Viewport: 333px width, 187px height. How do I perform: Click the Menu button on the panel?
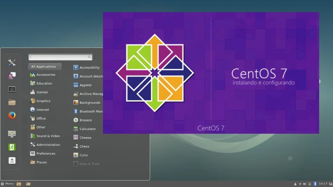click(7, 184)
